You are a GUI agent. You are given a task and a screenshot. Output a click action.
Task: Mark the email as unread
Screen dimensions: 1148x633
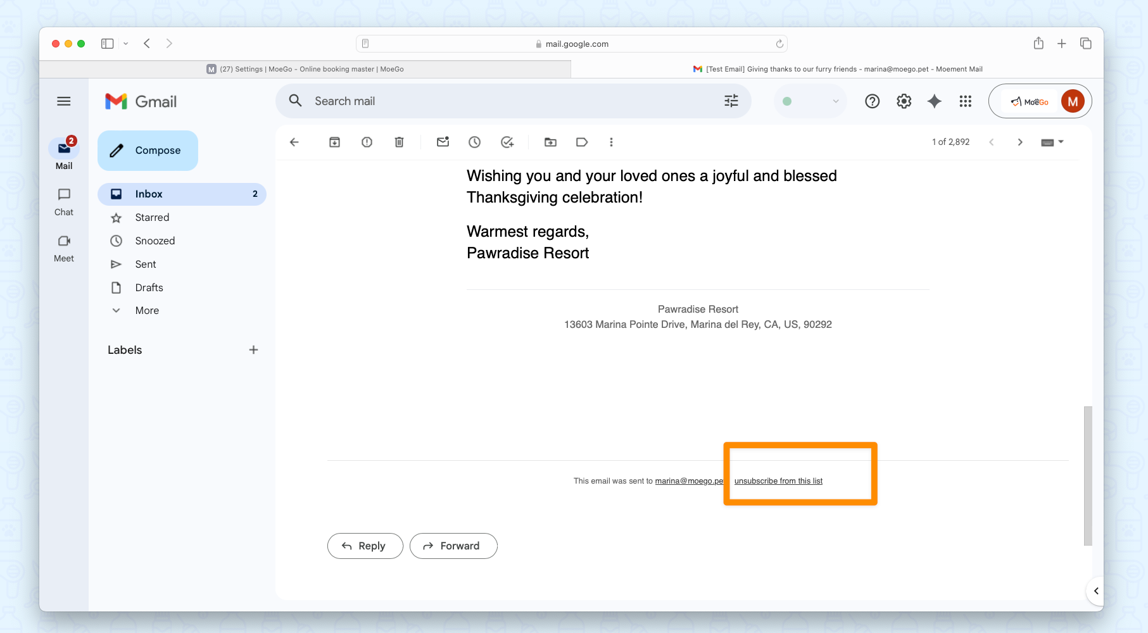(443, 142)
